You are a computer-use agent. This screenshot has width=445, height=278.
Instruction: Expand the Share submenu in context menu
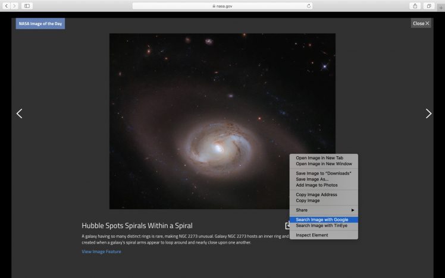tap(324, 210)
